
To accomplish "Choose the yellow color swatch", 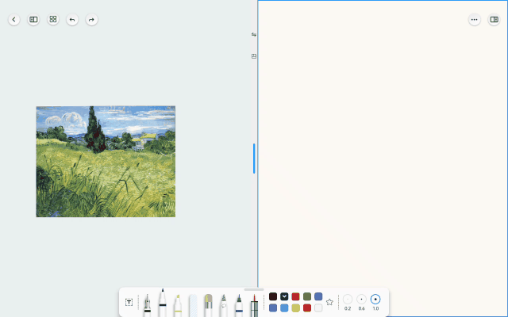I will [x=295, y=308].
